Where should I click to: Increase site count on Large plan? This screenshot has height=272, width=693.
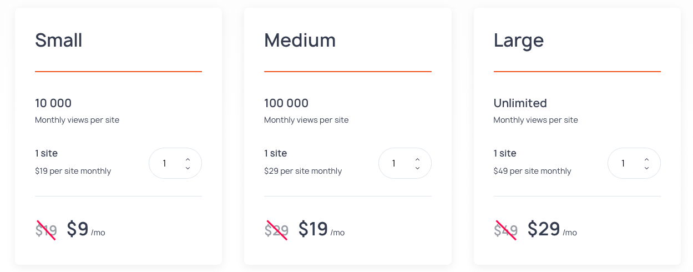(x=646, y=159)
